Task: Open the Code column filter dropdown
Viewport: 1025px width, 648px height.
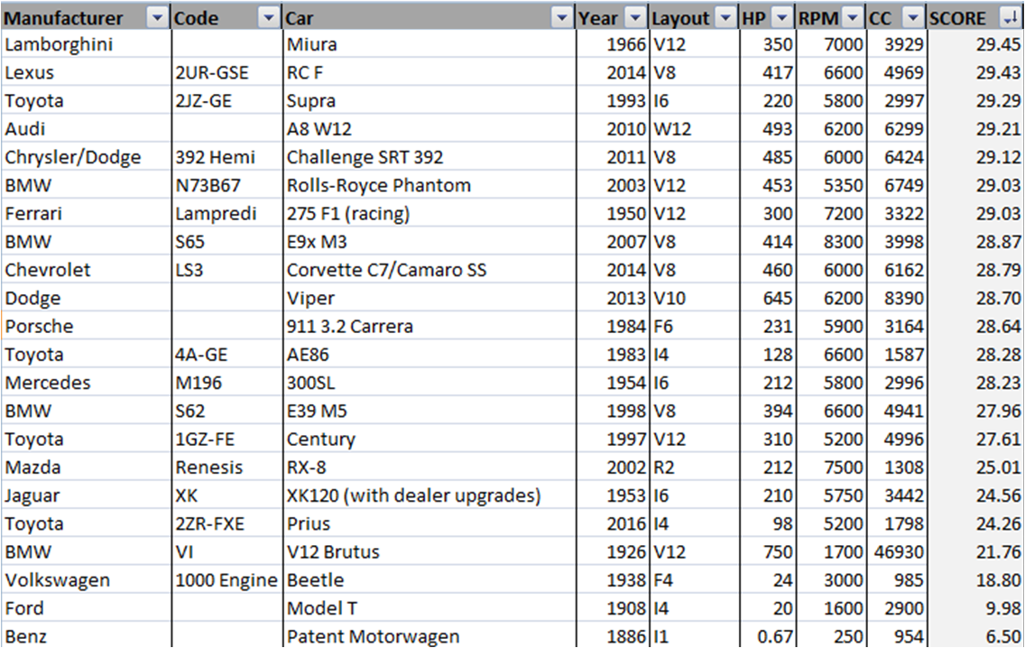Action: coord(269,18)
